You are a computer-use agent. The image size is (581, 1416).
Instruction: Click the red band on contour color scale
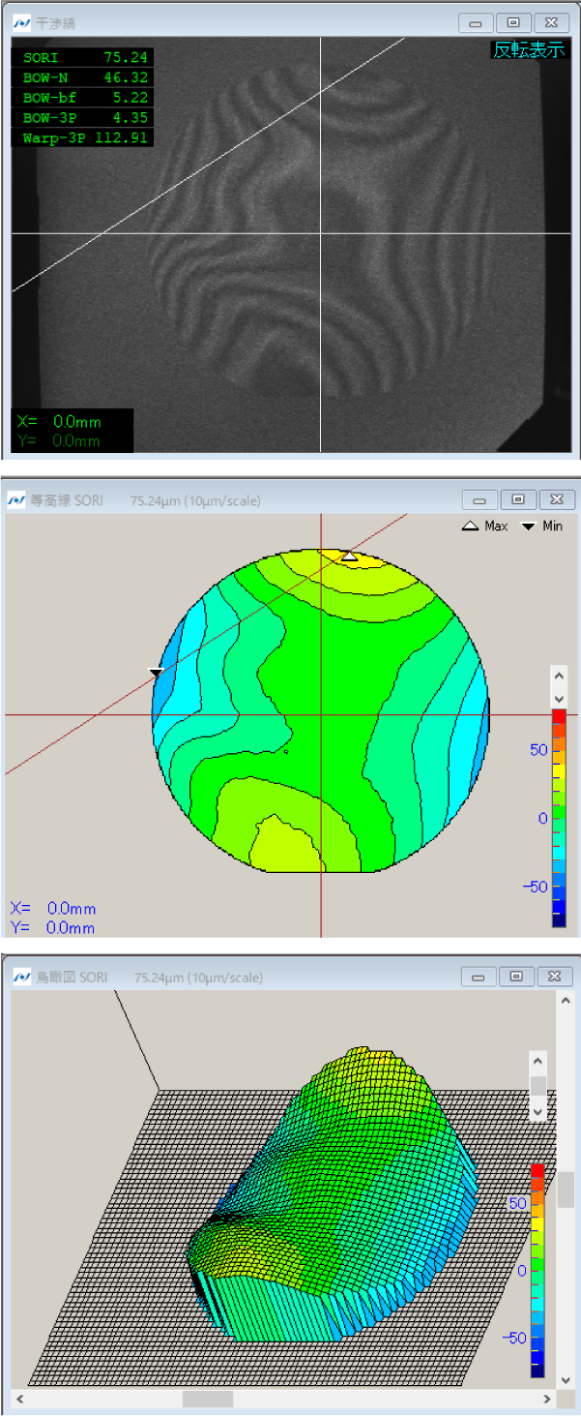558,715
